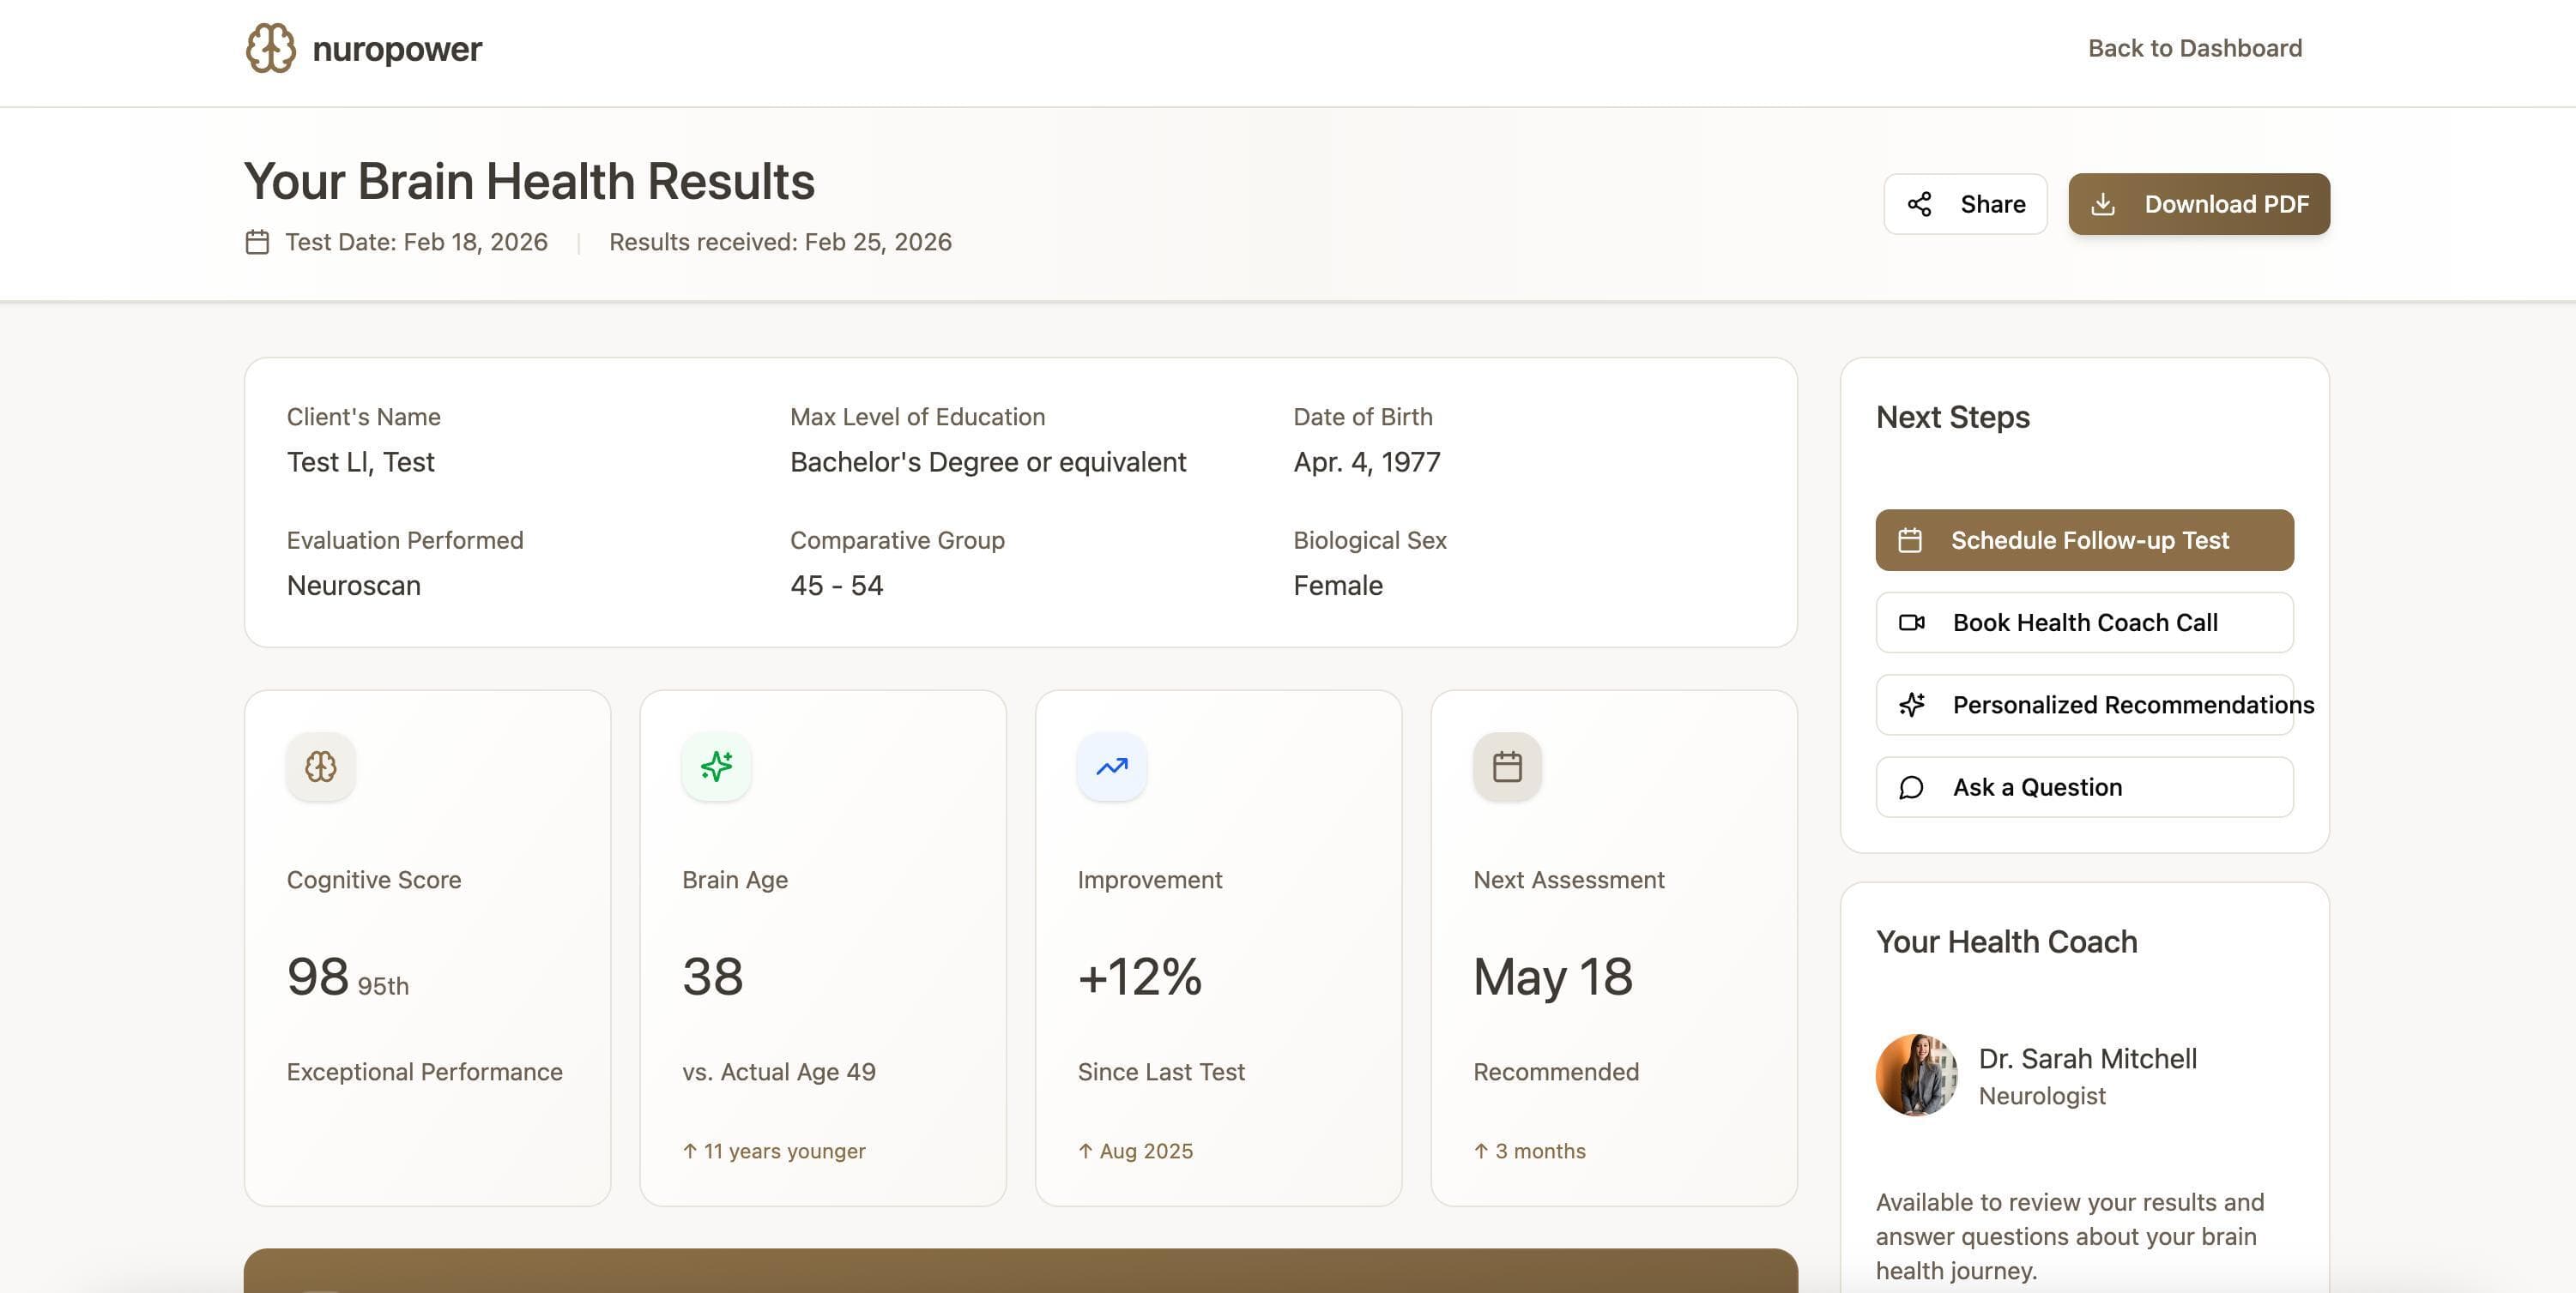
Task: Click the video camera icon on Book Health Coach Call
Action: pyautogui.click(x=1913, y=622)
